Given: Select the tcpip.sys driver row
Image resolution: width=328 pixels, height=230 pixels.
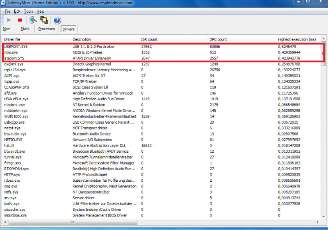Looking at the screenshot, I should [161, 81].
